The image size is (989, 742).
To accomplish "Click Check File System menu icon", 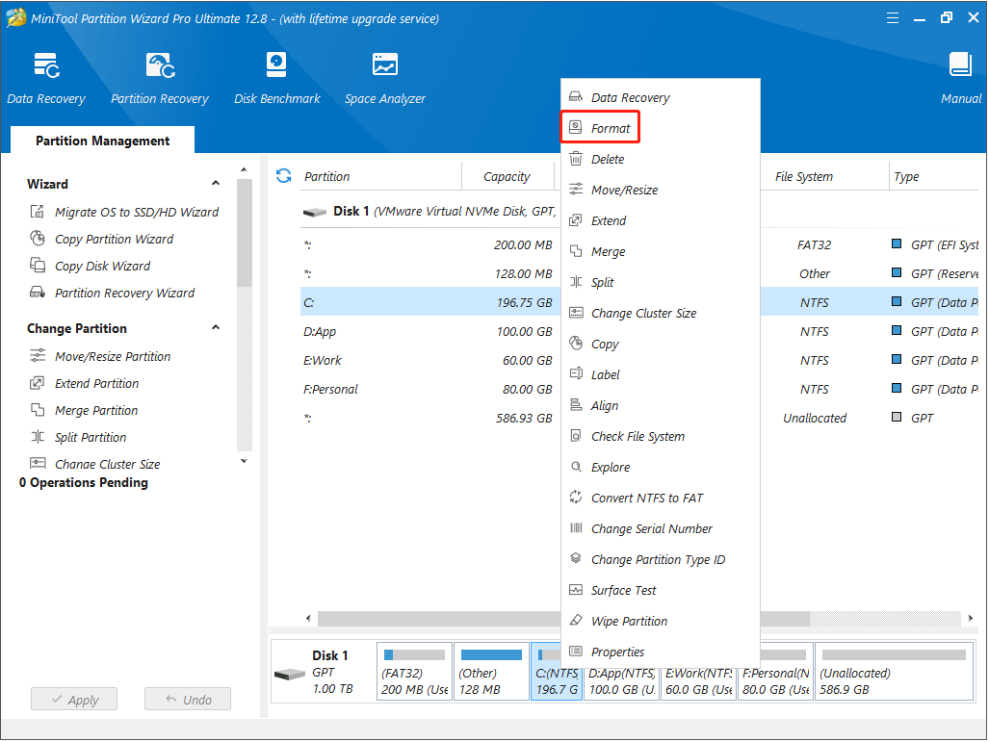I will tap(576, 436).
